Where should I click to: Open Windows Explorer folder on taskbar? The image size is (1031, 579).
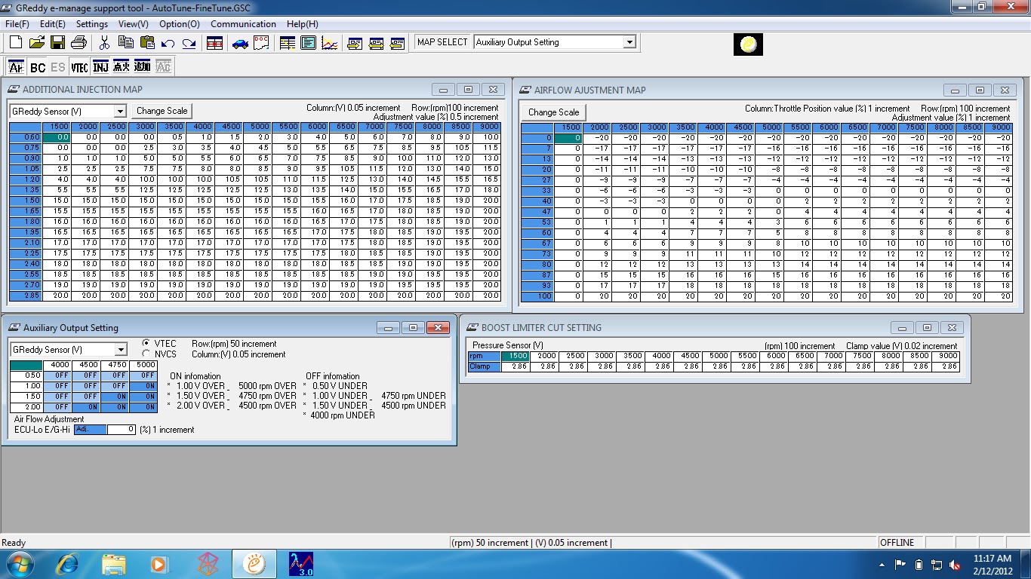coord(114,563)
